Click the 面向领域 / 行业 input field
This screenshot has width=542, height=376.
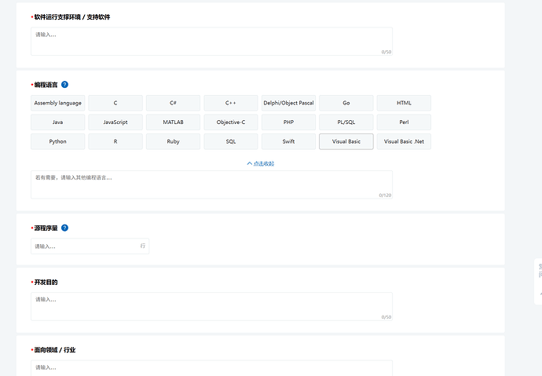(x=211, y=368)
